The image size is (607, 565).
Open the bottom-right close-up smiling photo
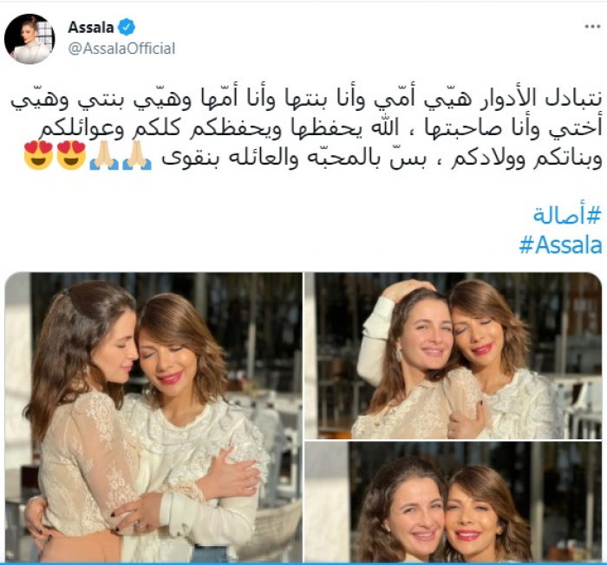pyautogui.click(x=454, y=502)
